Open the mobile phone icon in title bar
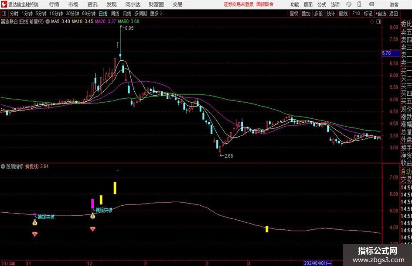The width and height of the screenshot is (412, 266). (x=359, y=4)
